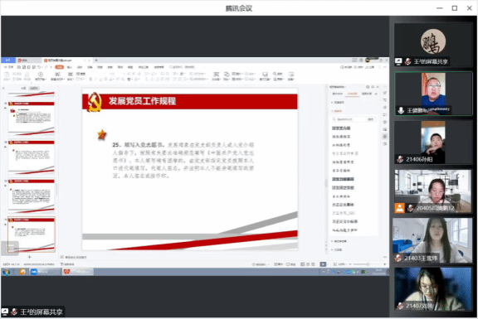This screenshot has height=319, width=478.
Task: Click the collaboration button at top right of WPS
Action: (358, 67)
